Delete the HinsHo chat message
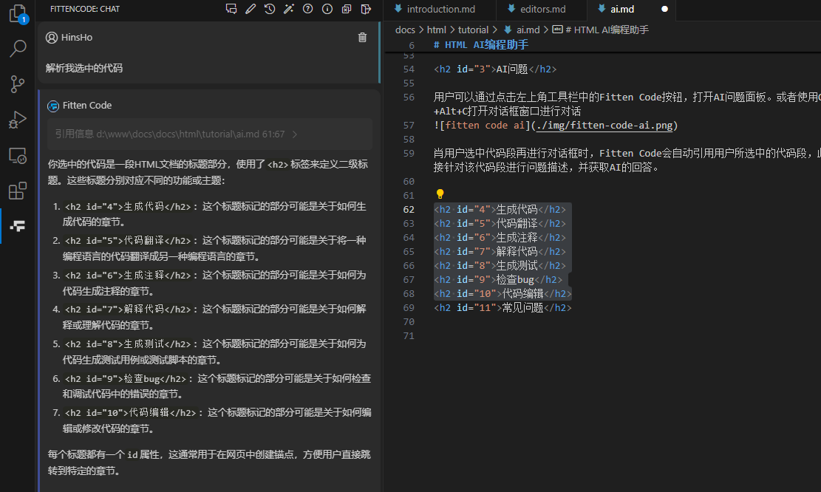Image resolution: width=821 pixels, height=492 pixels. coord(362,37)
